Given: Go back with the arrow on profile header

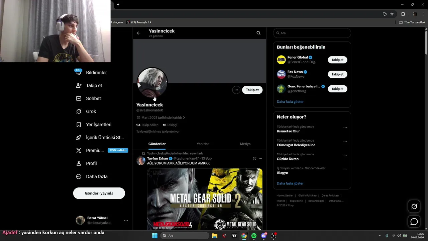Looking at the screenshot, I should 139,33.
